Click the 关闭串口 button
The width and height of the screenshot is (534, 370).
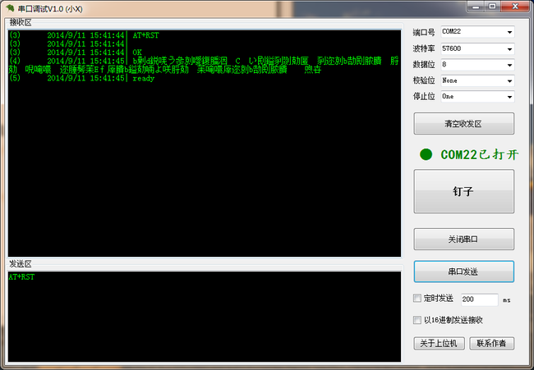(463, 239)
